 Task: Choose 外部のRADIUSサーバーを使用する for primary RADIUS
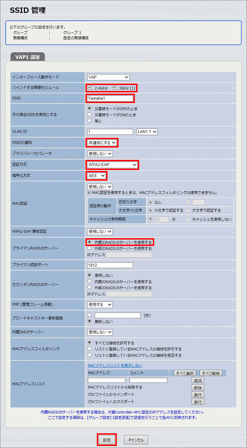coord(89,248)
